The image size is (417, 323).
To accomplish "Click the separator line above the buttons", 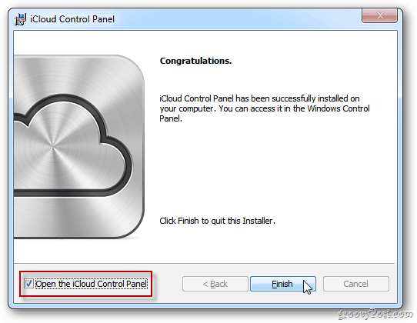I will (x=204, y=264).
